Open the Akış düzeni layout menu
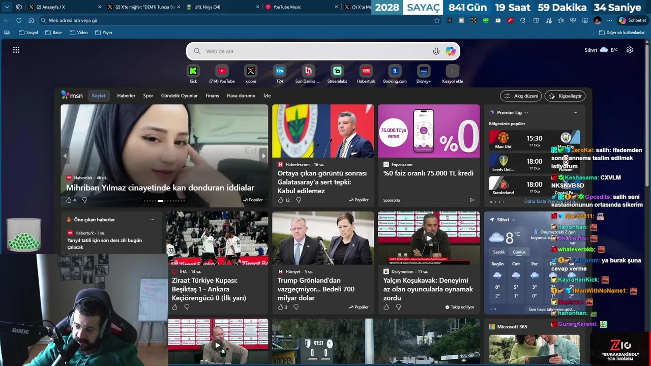Screen dimensions: 651x366 click(521, 96)
